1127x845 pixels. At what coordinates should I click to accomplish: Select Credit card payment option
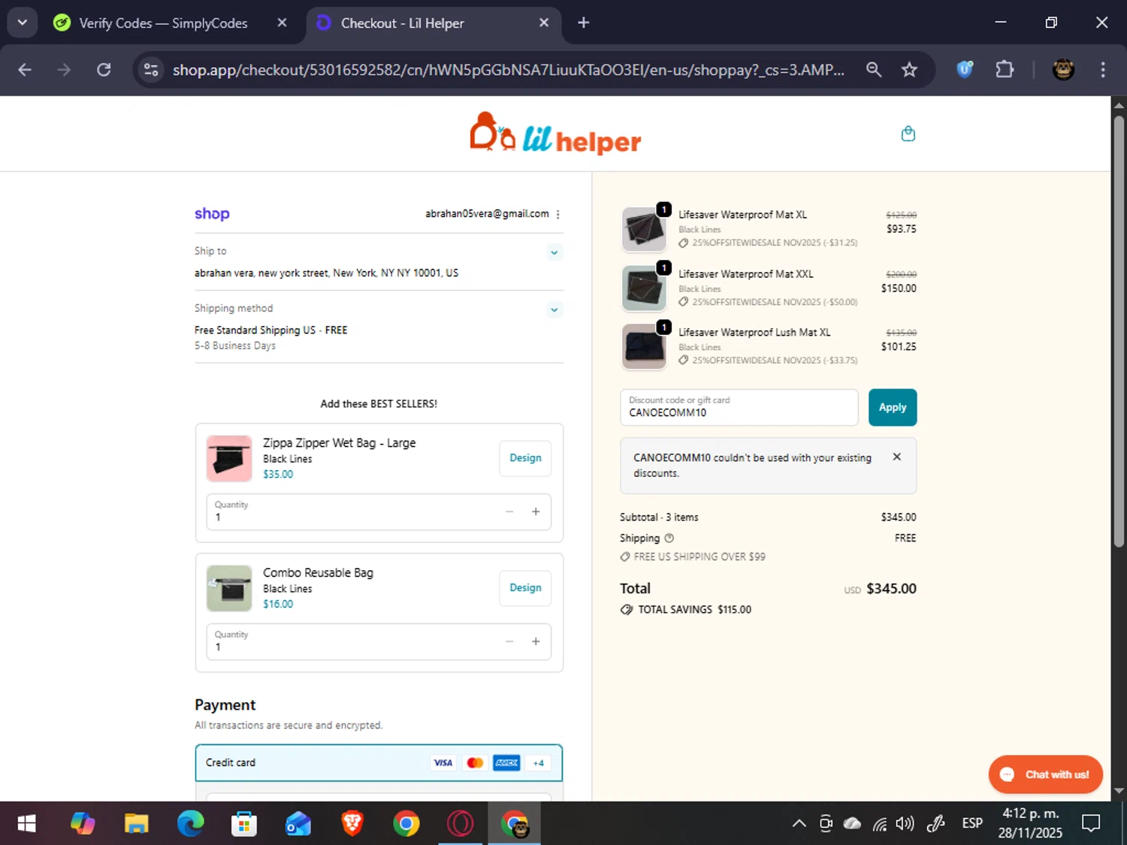pyautogui.click(x=379, y=762)
